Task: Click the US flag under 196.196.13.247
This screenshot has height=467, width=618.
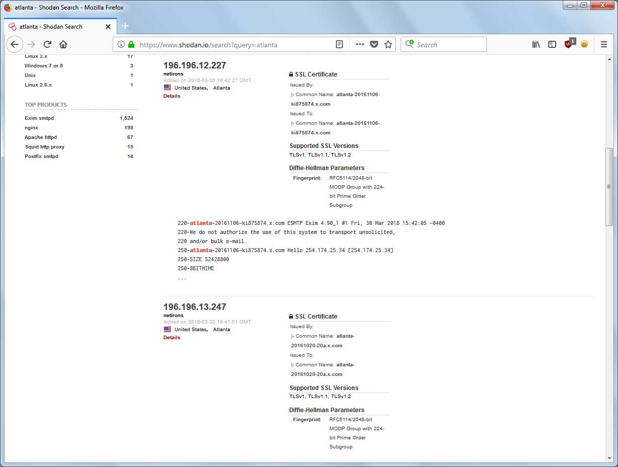Action: (x=167, y=329)
